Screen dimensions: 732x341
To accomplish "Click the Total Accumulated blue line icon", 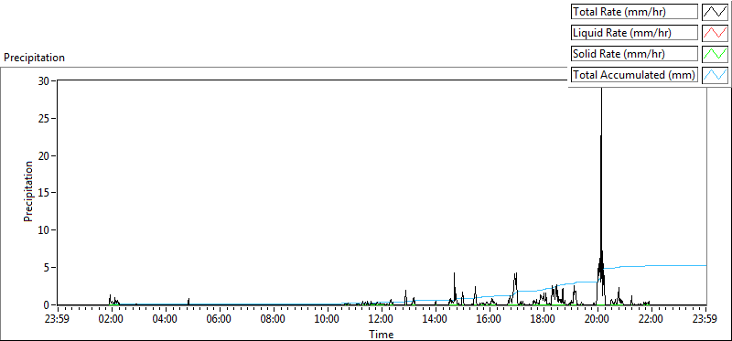I will coord(715,74).
